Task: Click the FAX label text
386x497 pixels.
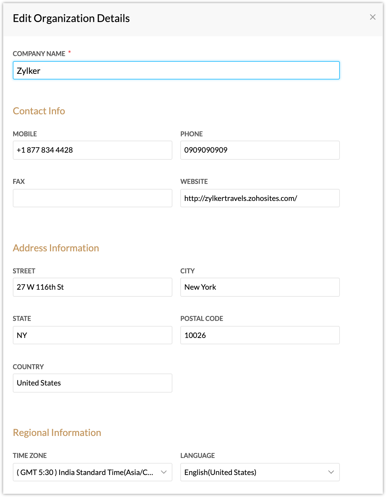Action: click(19, 181)
